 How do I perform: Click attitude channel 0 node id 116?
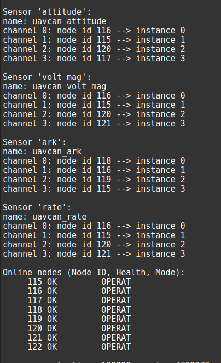coord(94,31)
